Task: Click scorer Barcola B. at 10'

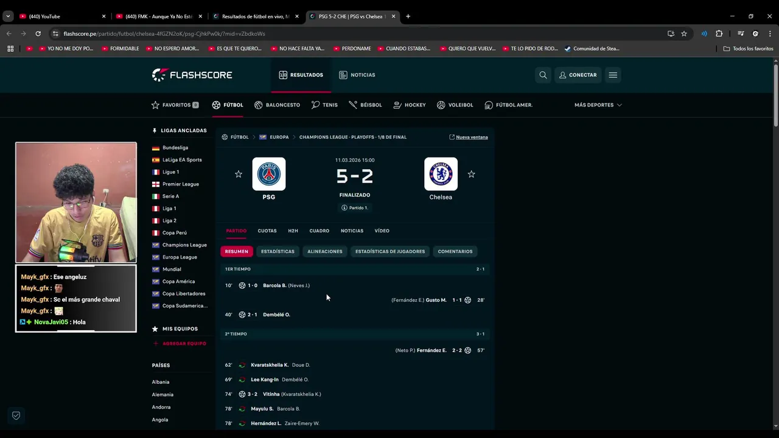Action: (274, 285)
